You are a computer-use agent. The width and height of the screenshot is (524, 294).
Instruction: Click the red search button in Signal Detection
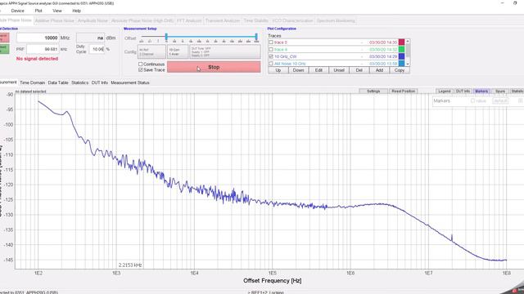click(3, 38)
